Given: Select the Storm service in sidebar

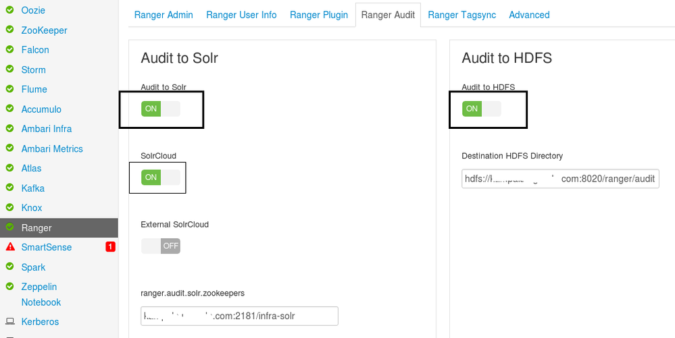Looking at the screenshot, I should [x=33, y=69].
